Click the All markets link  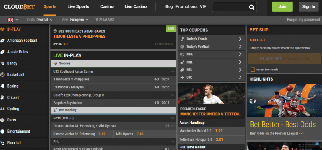163,44
